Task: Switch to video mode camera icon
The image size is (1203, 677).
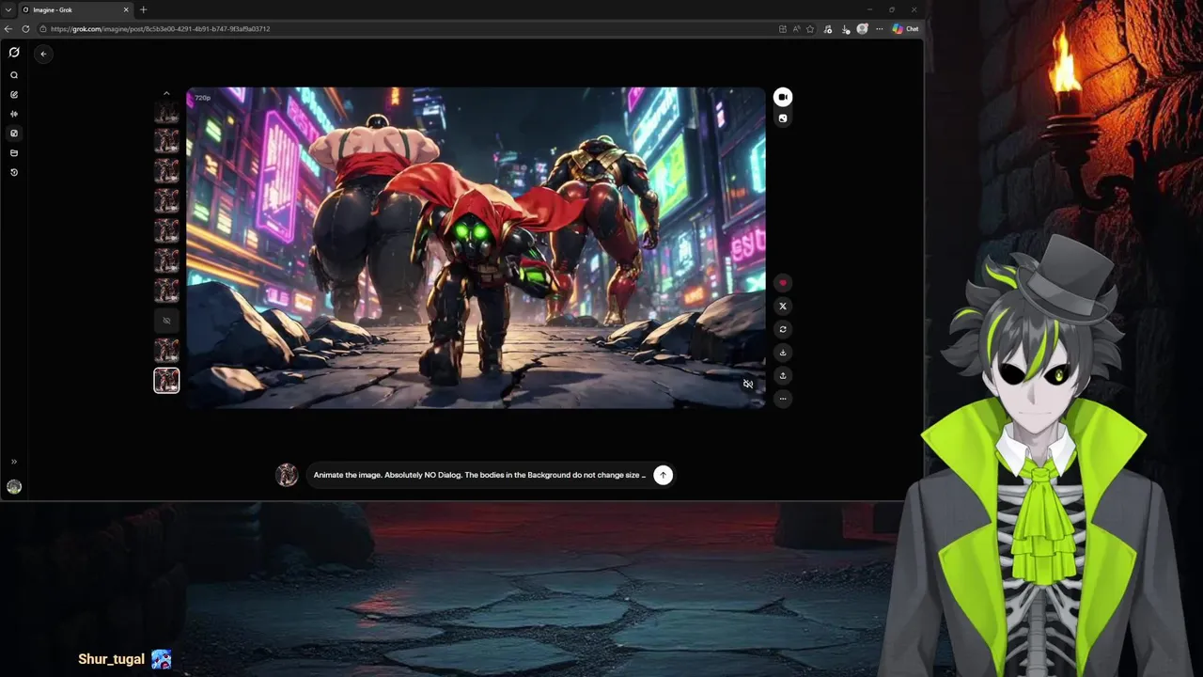Action: point(783,97)
